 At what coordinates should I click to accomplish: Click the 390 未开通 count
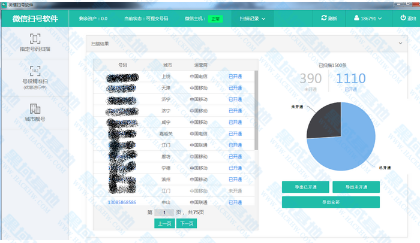(x=310, y=79)
